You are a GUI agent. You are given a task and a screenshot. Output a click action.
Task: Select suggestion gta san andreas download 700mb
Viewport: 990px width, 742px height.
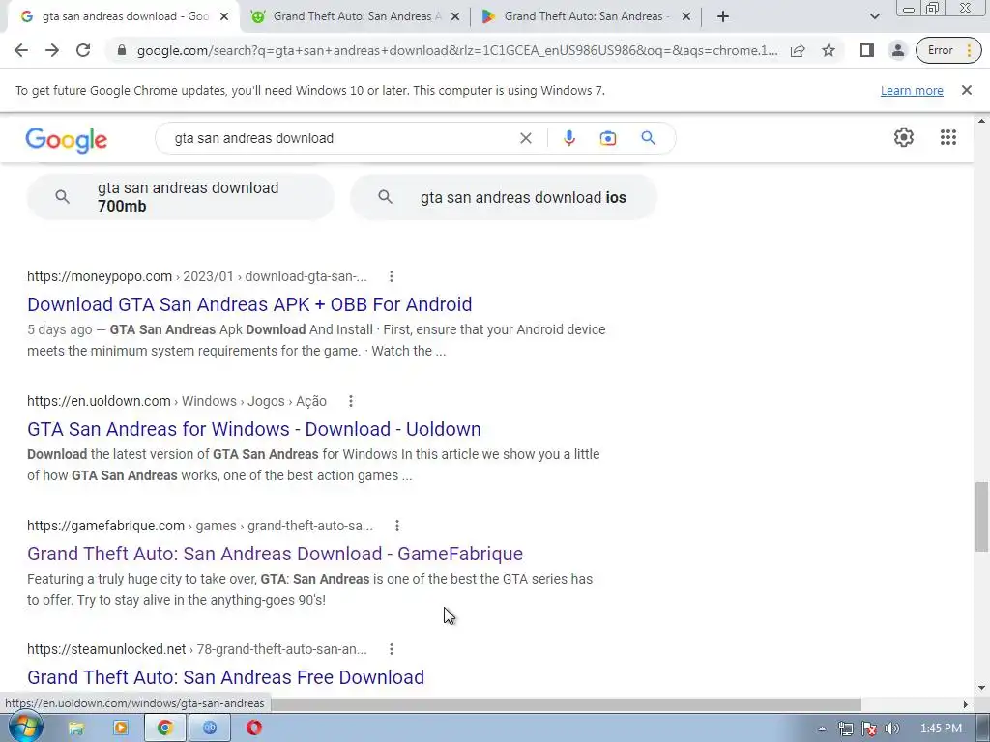(x=181, y=197)
